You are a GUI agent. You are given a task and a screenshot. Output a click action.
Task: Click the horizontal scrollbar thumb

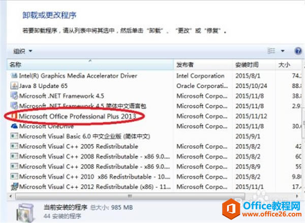coord(130,196)
